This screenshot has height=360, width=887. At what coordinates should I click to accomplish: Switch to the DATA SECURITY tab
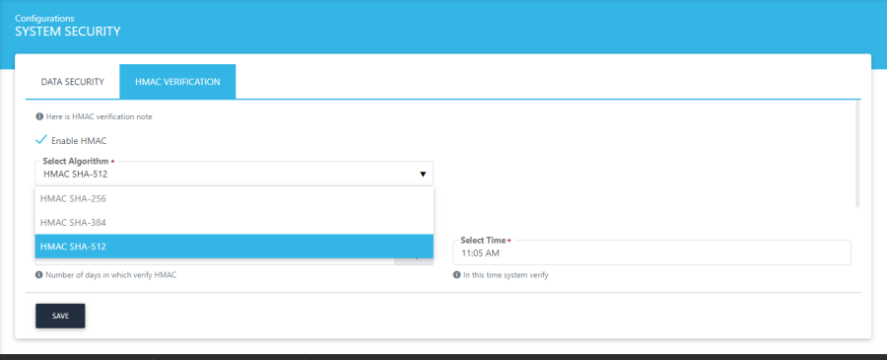point(72,82)
